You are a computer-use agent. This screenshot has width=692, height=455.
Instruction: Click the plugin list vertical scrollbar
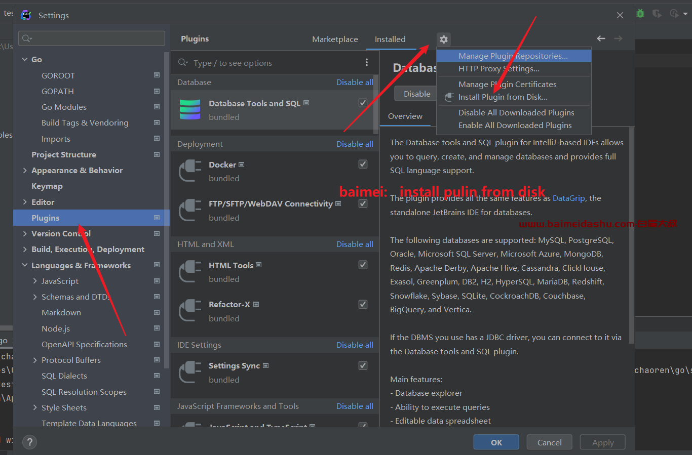[376, 104]
